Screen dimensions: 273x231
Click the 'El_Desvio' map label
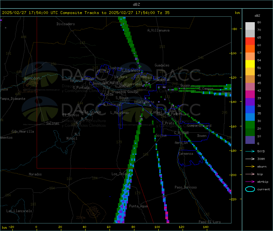tap(71, 115)
